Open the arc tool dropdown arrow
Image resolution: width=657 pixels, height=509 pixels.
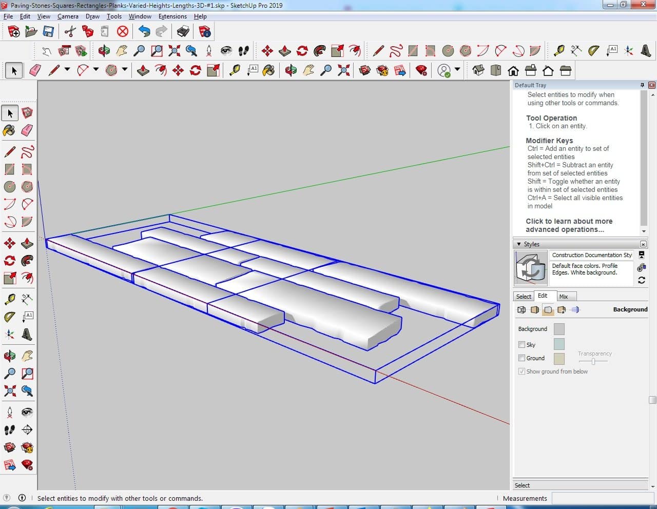pyautogui.click(x=95, y=69)
